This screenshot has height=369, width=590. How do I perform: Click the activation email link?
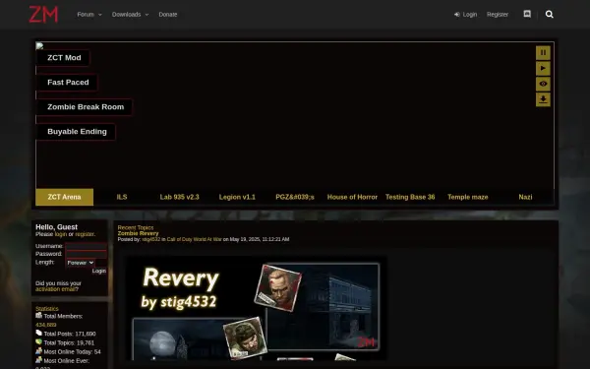(x=55, y=289)
